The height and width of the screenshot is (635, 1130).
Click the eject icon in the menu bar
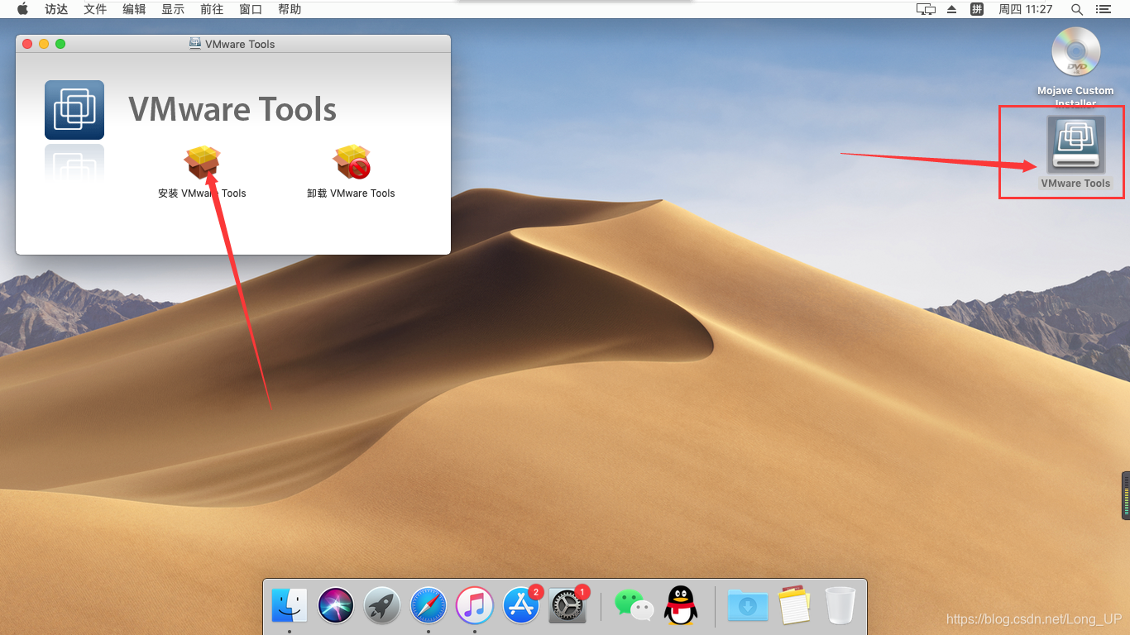tap(951, 9)
